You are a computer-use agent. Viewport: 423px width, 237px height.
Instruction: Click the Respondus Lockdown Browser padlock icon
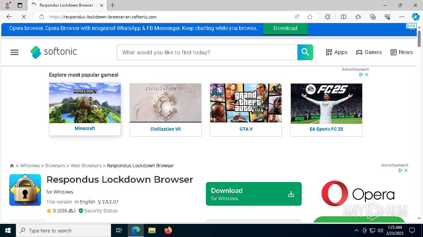coord(25,190)
